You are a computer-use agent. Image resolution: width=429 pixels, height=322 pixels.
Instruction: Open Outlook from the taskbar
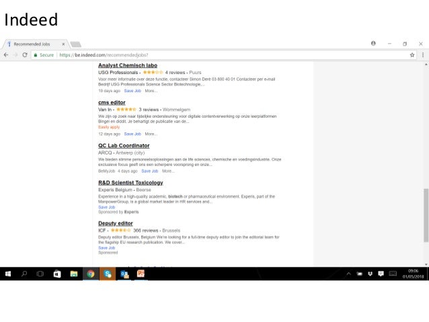124,274
